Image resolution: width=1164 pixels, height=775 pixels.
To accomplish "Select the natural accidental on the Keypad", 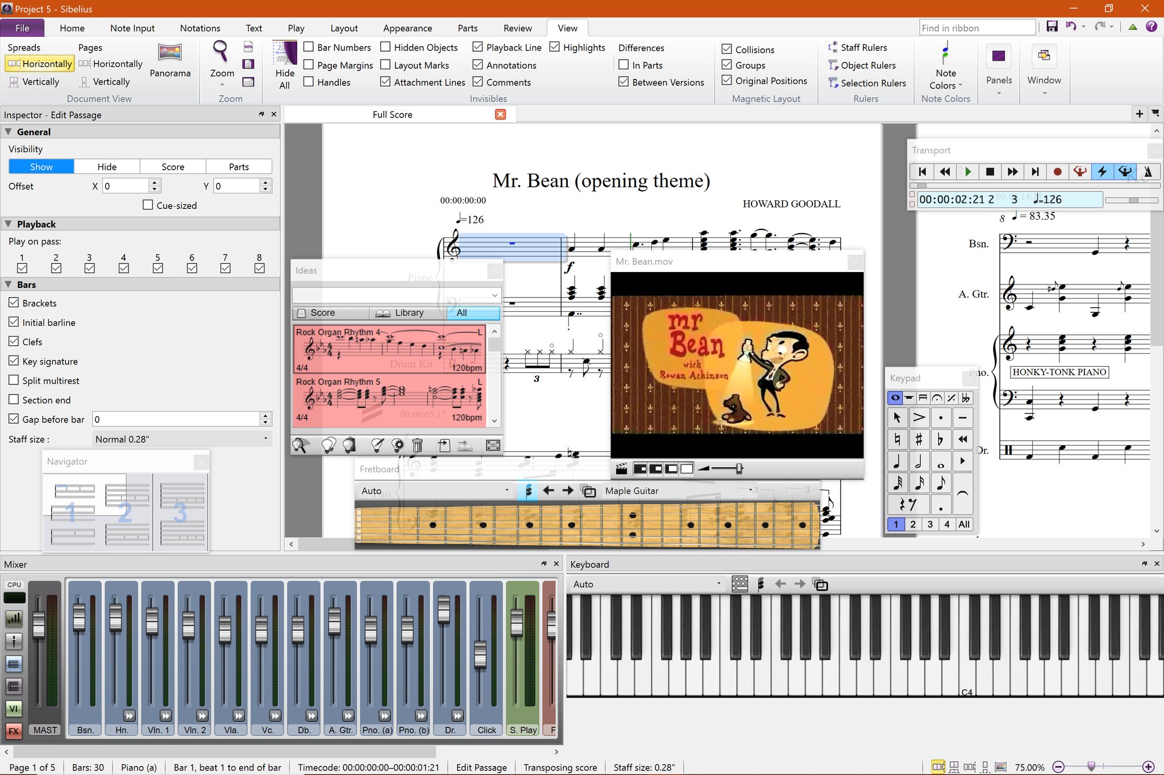I will point(897,439).
